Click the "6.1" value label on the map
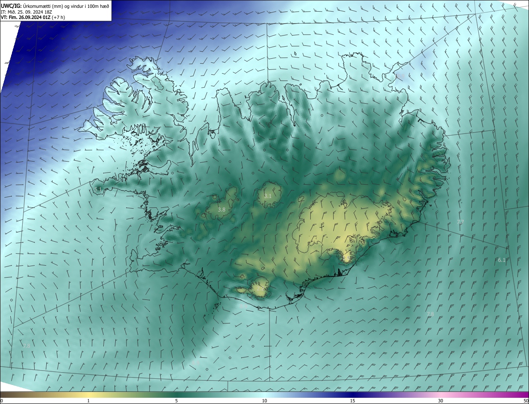Image resolution: width=529 pixels, height=404 pixels. [502, 260]
